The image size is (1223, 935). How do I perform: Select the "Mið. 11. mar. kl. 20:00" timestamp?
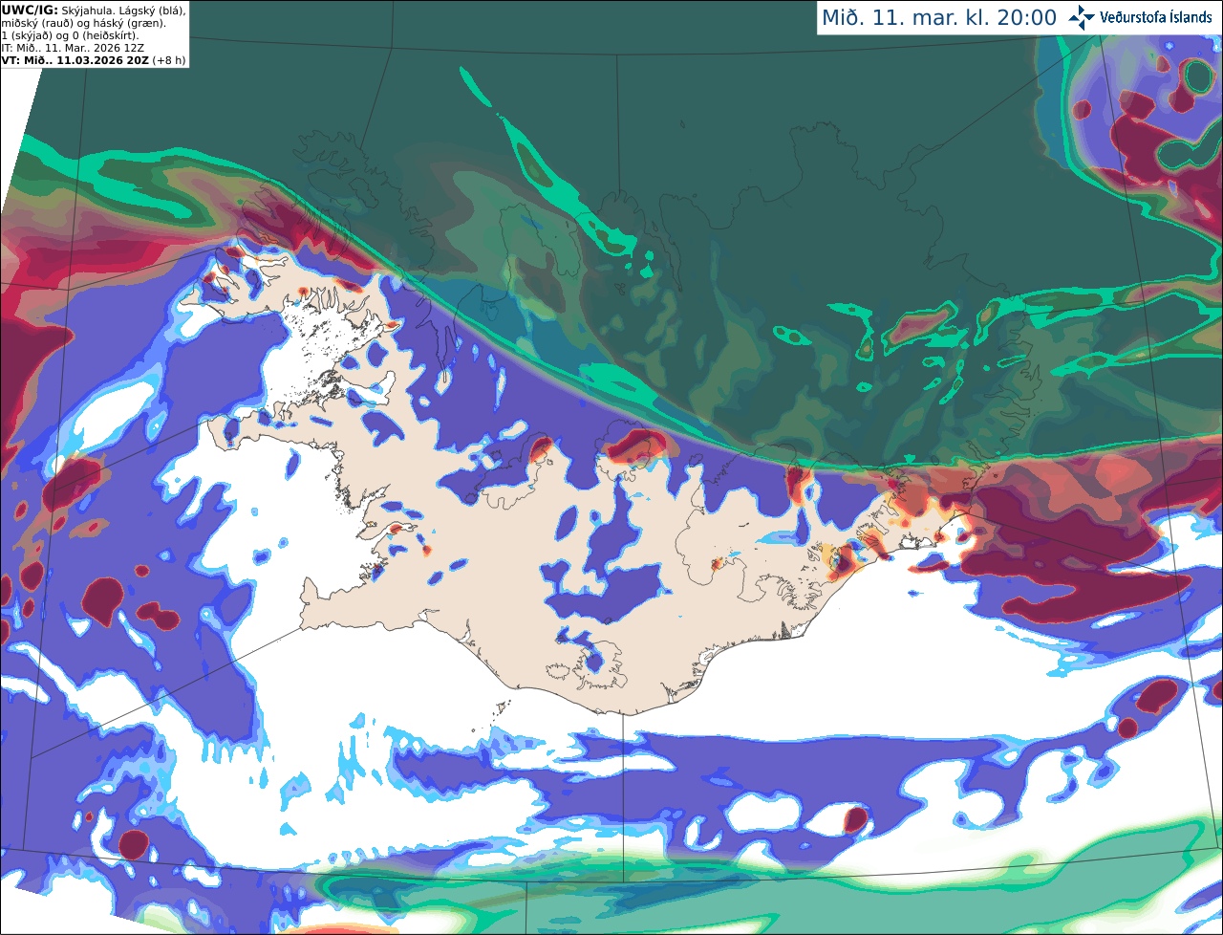[939, 18]
